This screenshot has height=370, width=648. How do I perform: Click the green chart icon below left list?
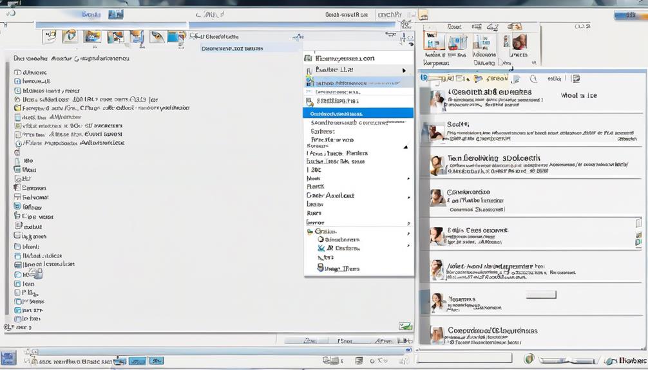point(405,326)
